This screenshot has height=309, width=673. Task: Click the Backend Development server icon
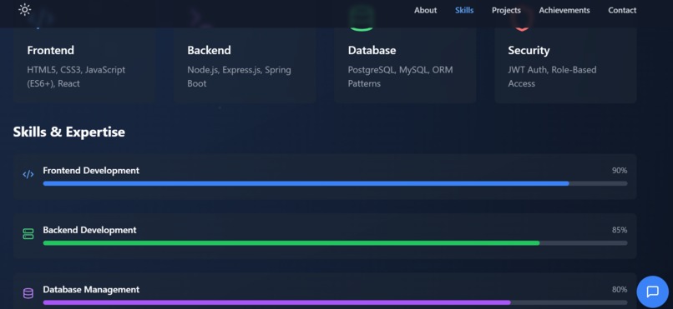(x=28, y=234)
